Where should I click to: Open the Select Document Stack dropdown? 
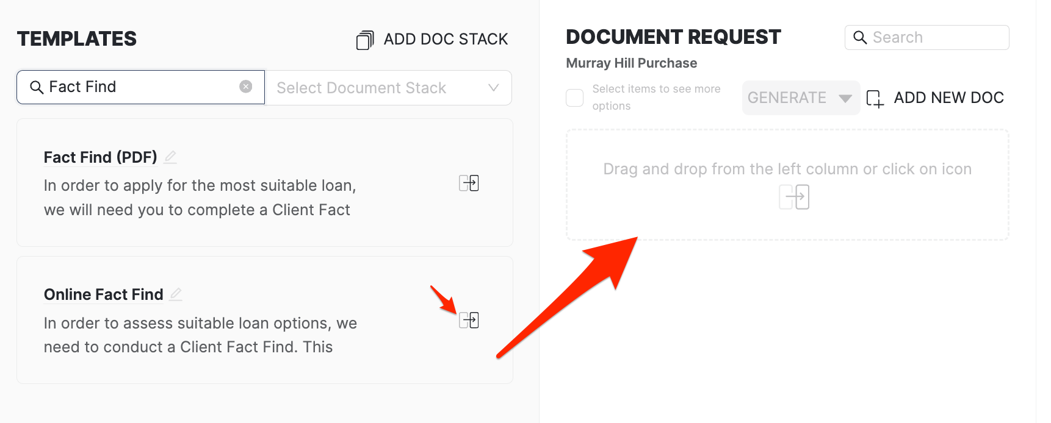click(x=378, y=88)
